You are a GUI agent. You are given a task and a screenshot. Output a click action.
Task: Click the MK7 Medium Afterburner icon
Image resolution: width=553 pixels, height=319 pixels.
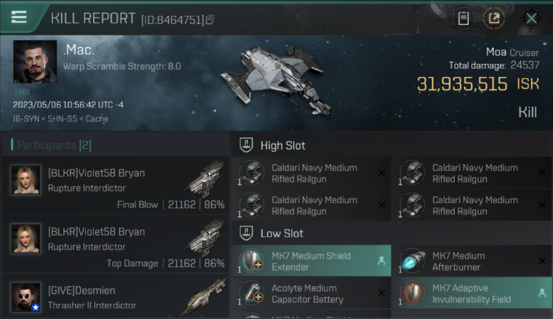click(413, 261)
